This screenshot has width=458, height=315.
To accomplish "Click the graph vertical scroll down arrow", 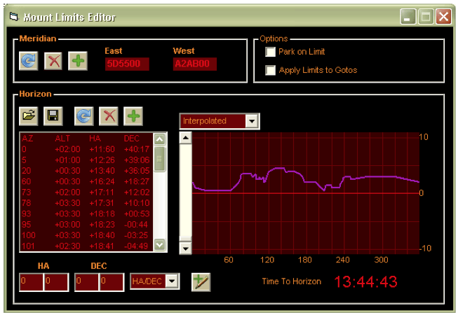I will click(185, 248).
